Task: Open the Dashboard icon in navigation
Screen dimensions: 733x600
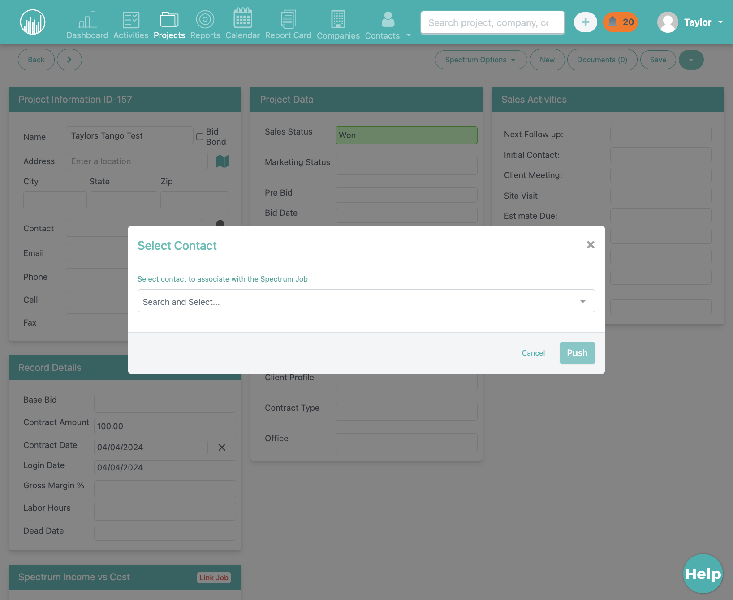Action: 87,19
